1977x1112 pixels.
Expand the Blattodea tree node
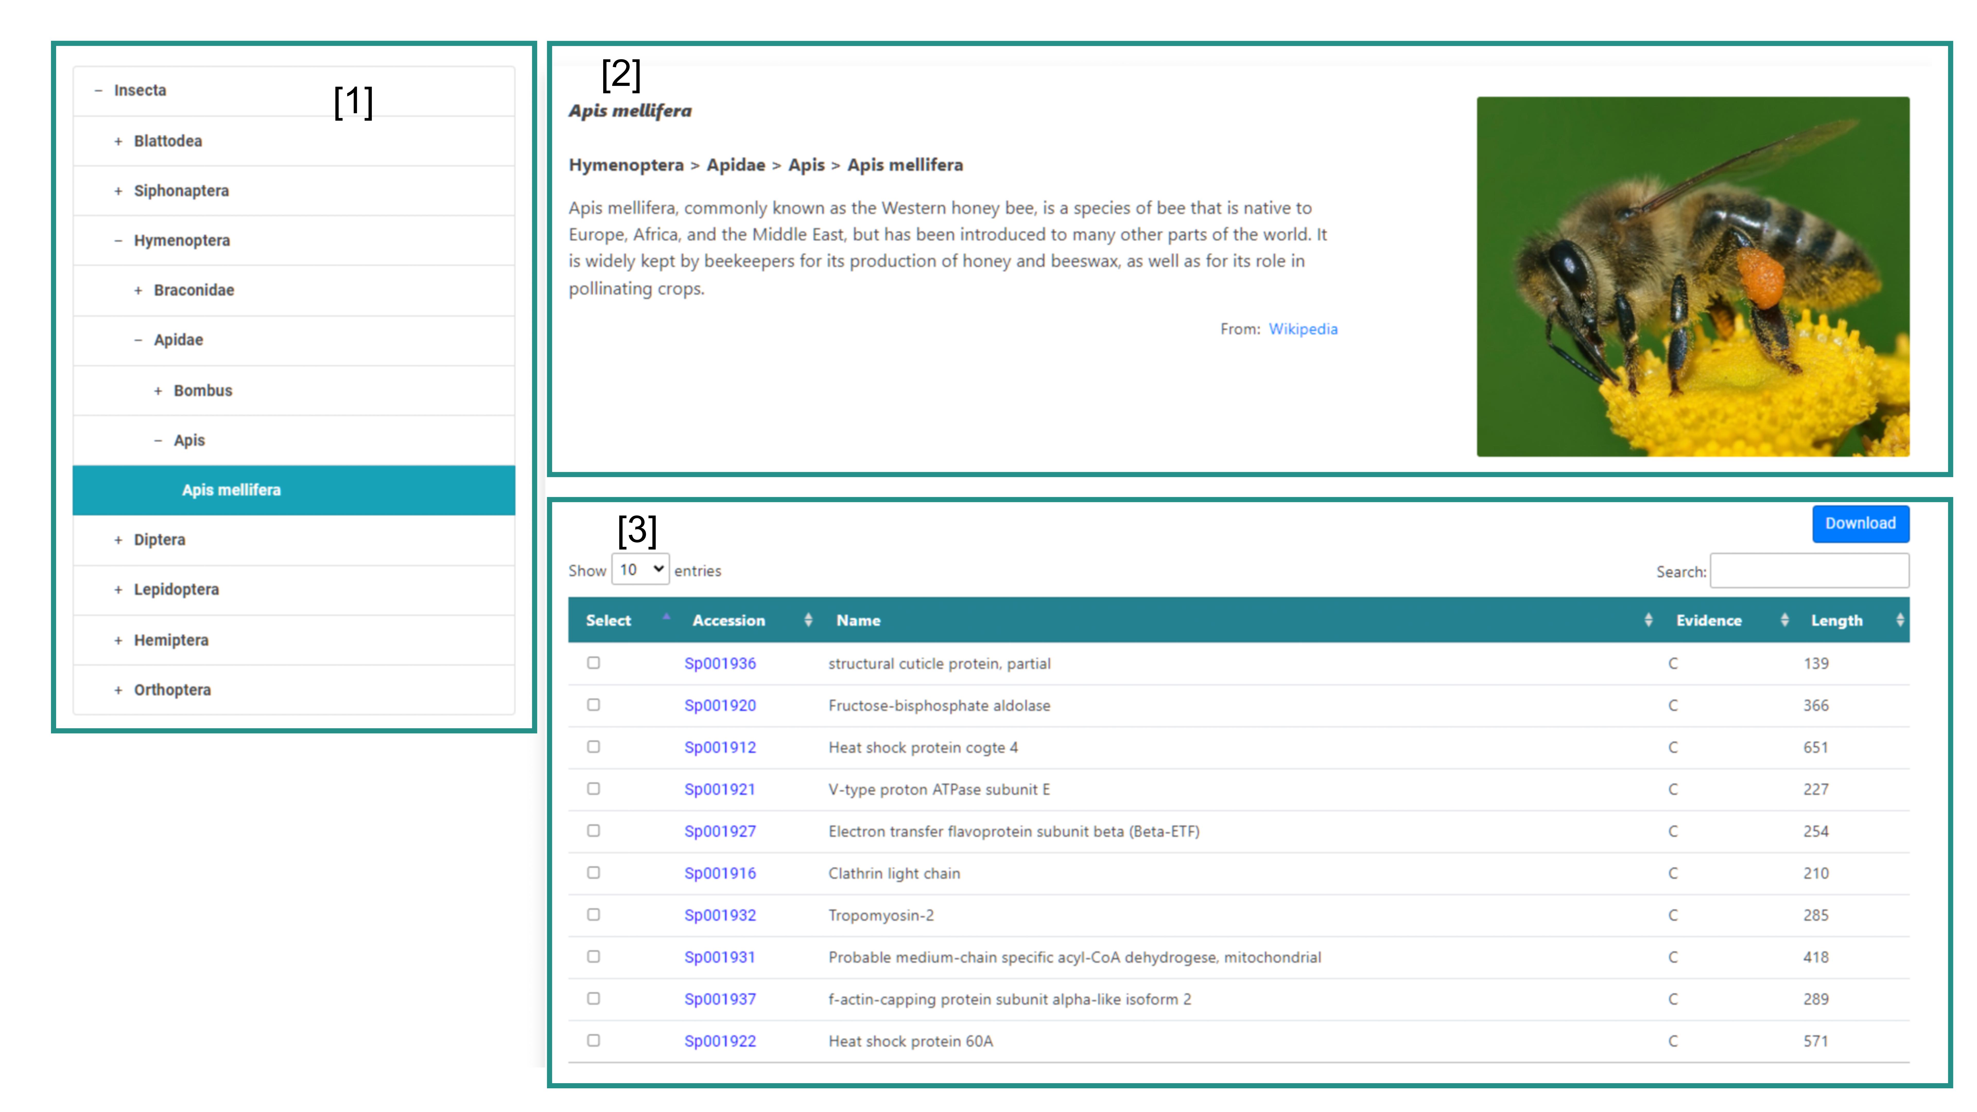[x=118, y=141]
